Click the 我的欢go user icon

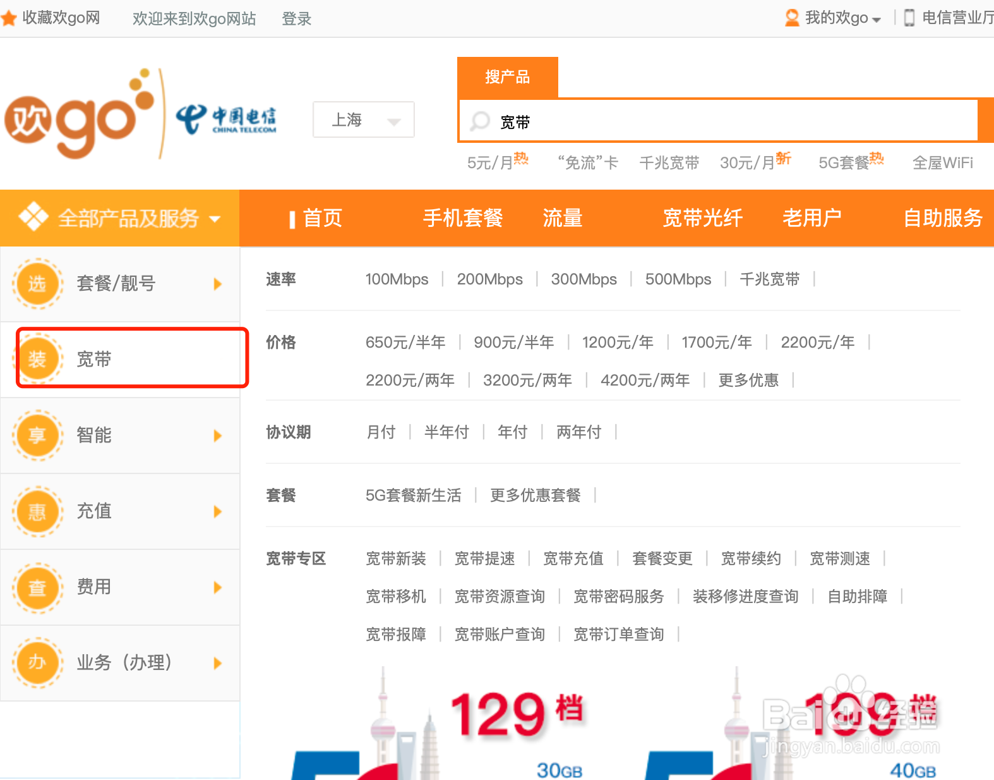(792, 18)
